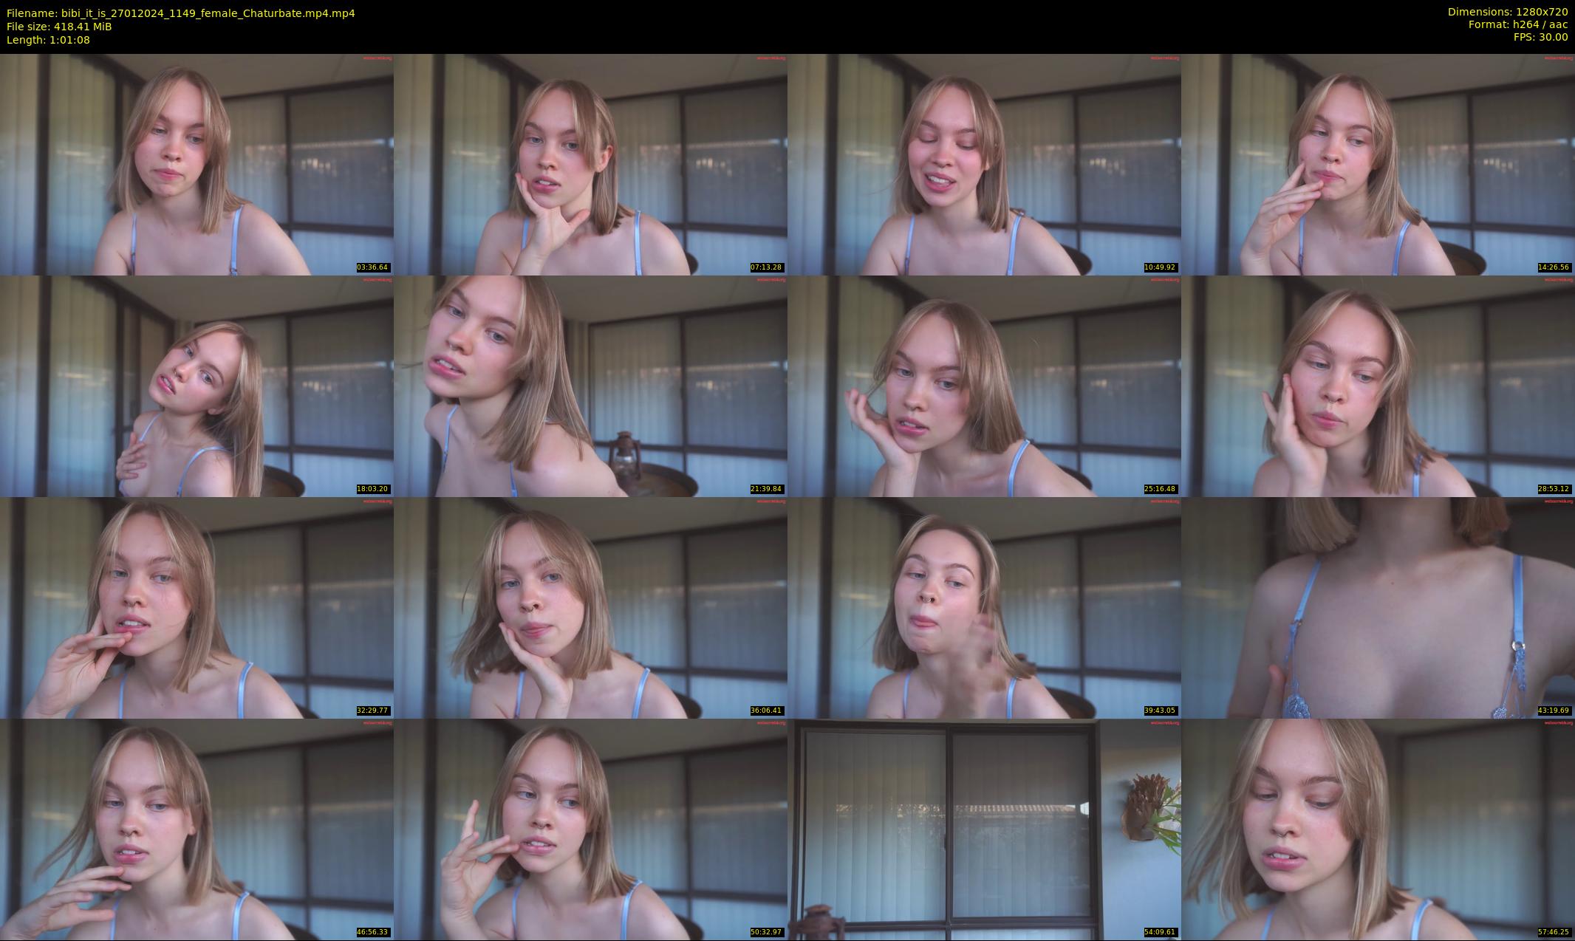Viewport: 1575px width, 941px height.
Task: Open the thumbnail stamped 25:16.48
Action: click(984, 386)
